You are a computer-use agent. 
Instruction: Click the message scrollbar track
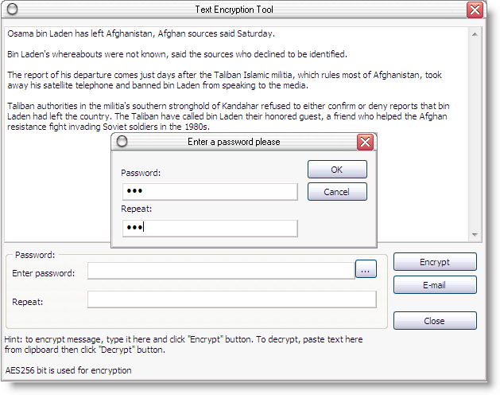[475, 135]
